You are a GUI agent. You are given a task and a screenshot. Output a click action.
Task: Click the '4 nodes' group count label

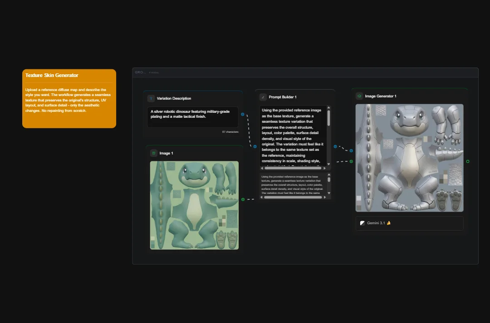(154, 73)
